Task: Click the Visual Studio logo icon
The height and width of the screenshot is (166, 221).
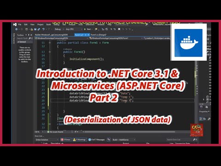Action: coord(15,24)
